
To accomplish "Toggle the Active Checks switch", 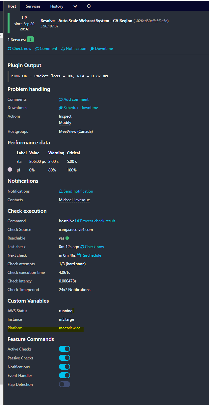I will point(65,349).
